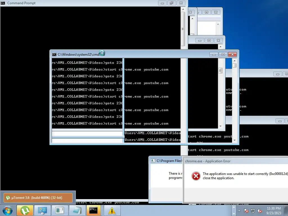
Task: Minimize the Command Prompt window
Action: coord(162,3)
